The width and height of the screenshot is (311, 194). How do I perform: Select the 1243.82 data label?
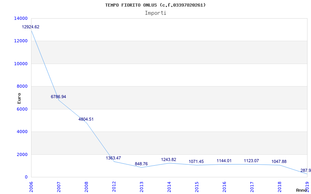169,160
